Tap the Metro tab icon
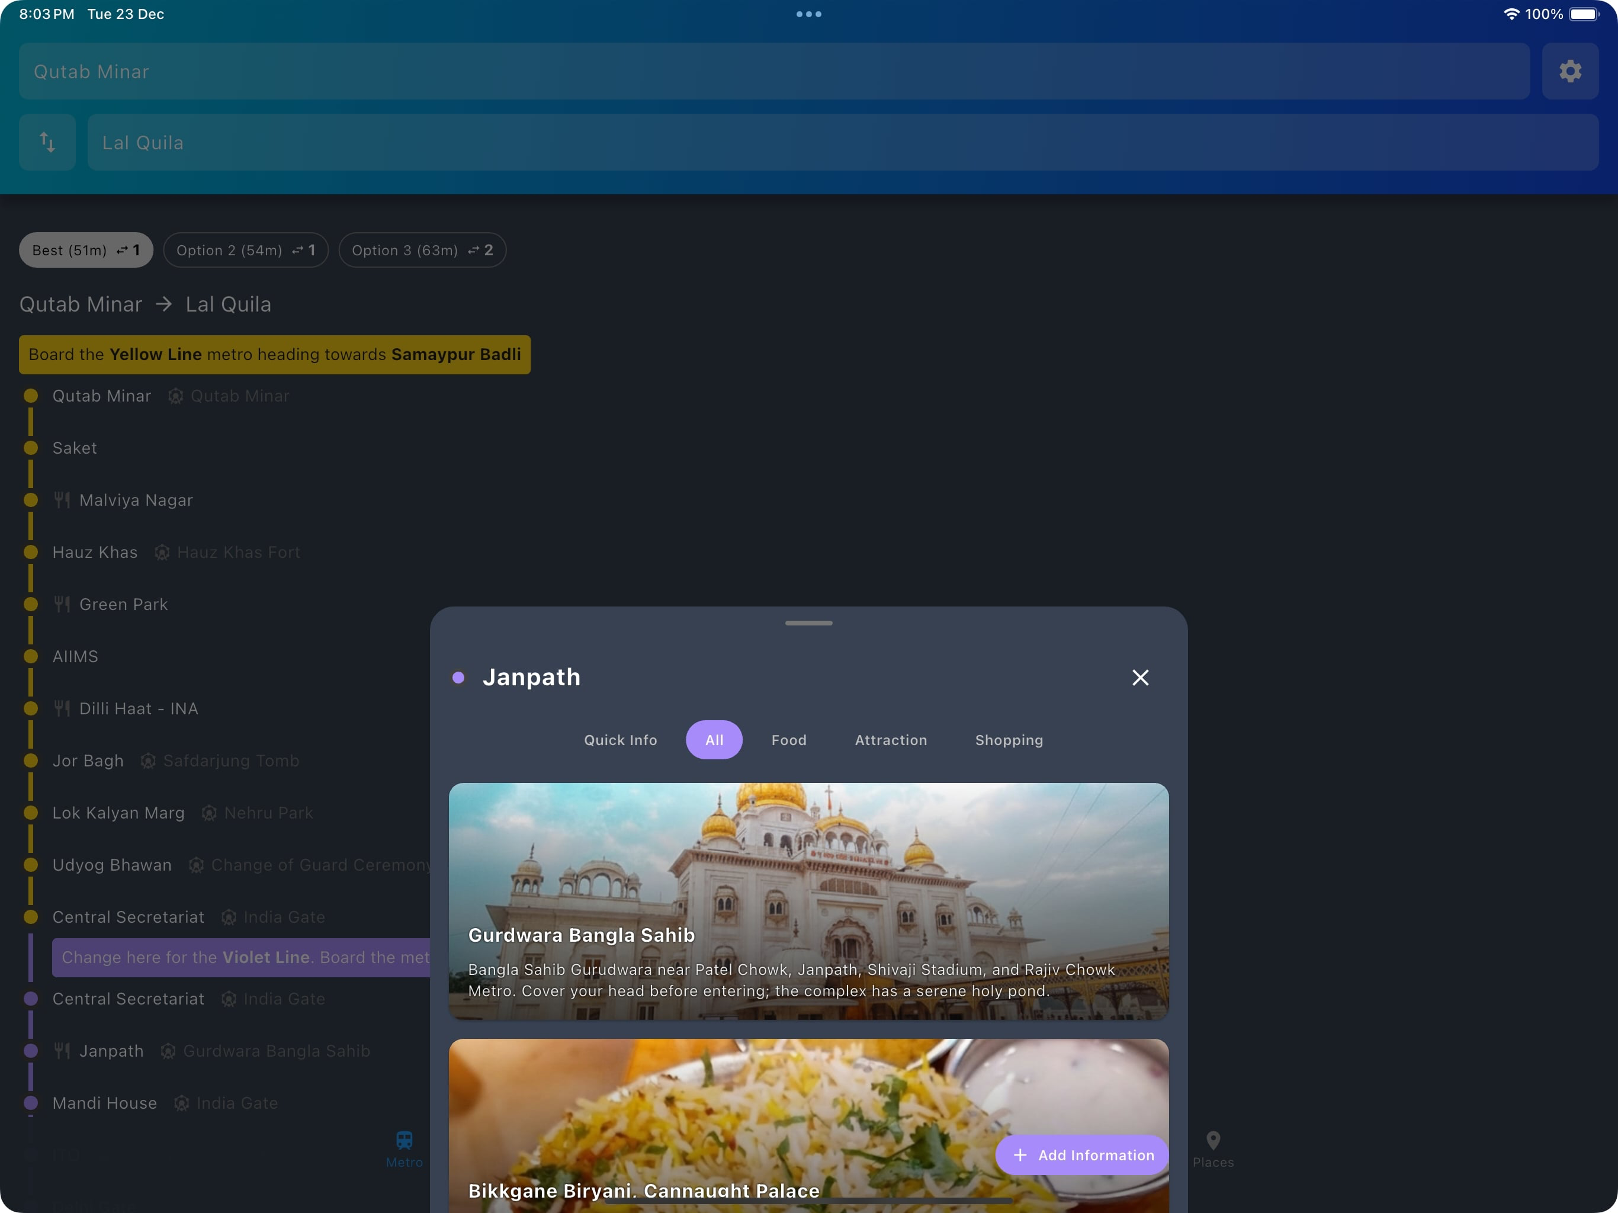The image size is (1618, 1213). coord(404,1140)
